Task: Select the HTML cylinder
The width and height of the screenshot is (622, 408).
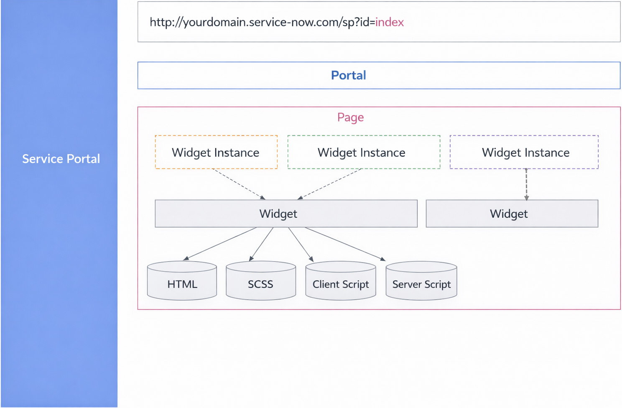Action: 182,280
